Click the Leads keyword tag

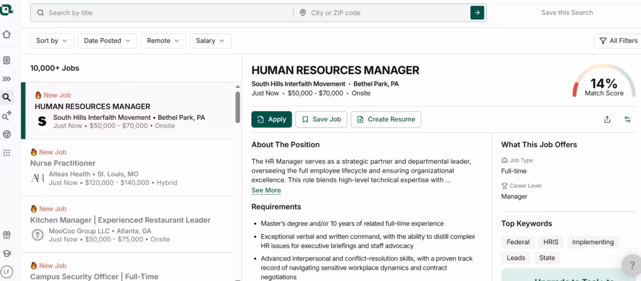click(516, 258)
